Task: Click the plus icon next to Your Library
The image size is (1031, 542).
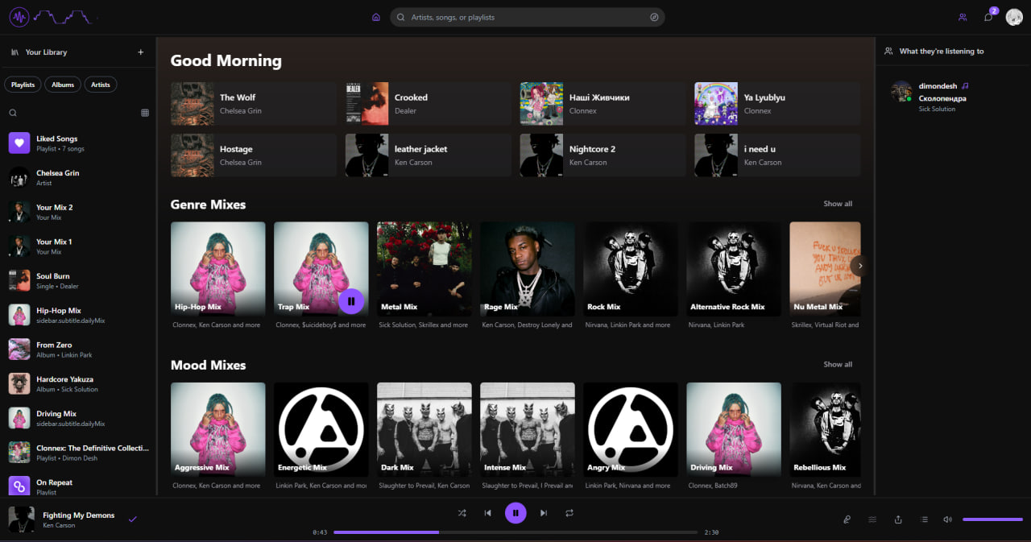Action: pyautogui.click(x=141, y=52)
